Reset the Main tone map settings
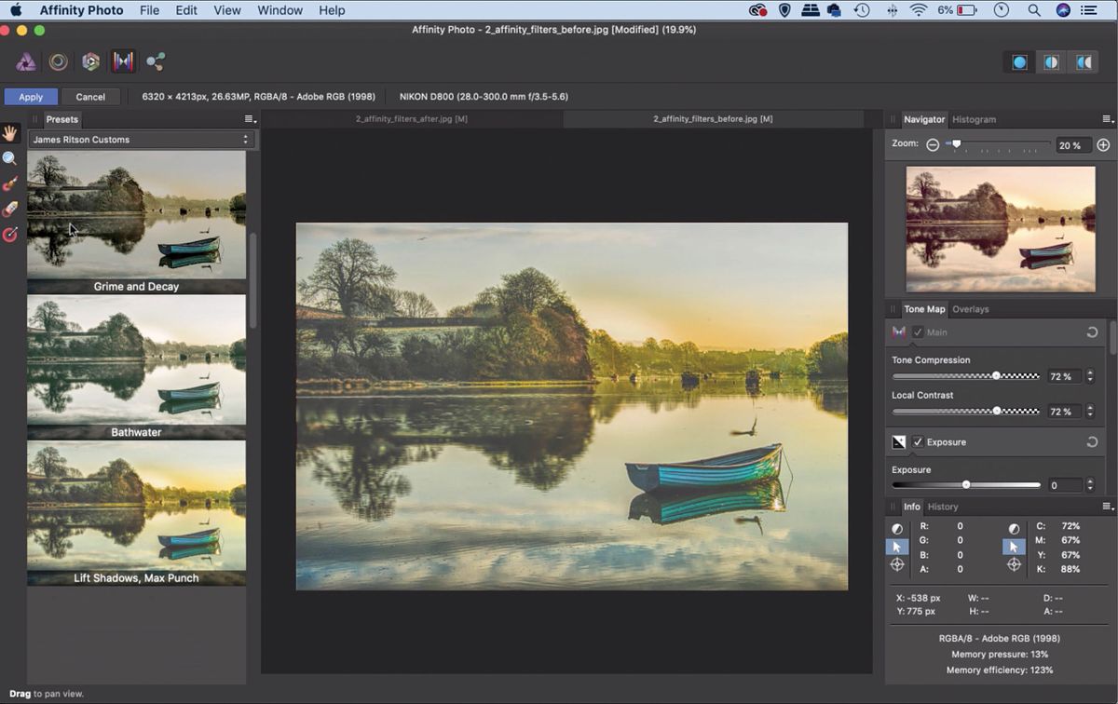Screen dimensions: 1118x704 (1092, 332)
